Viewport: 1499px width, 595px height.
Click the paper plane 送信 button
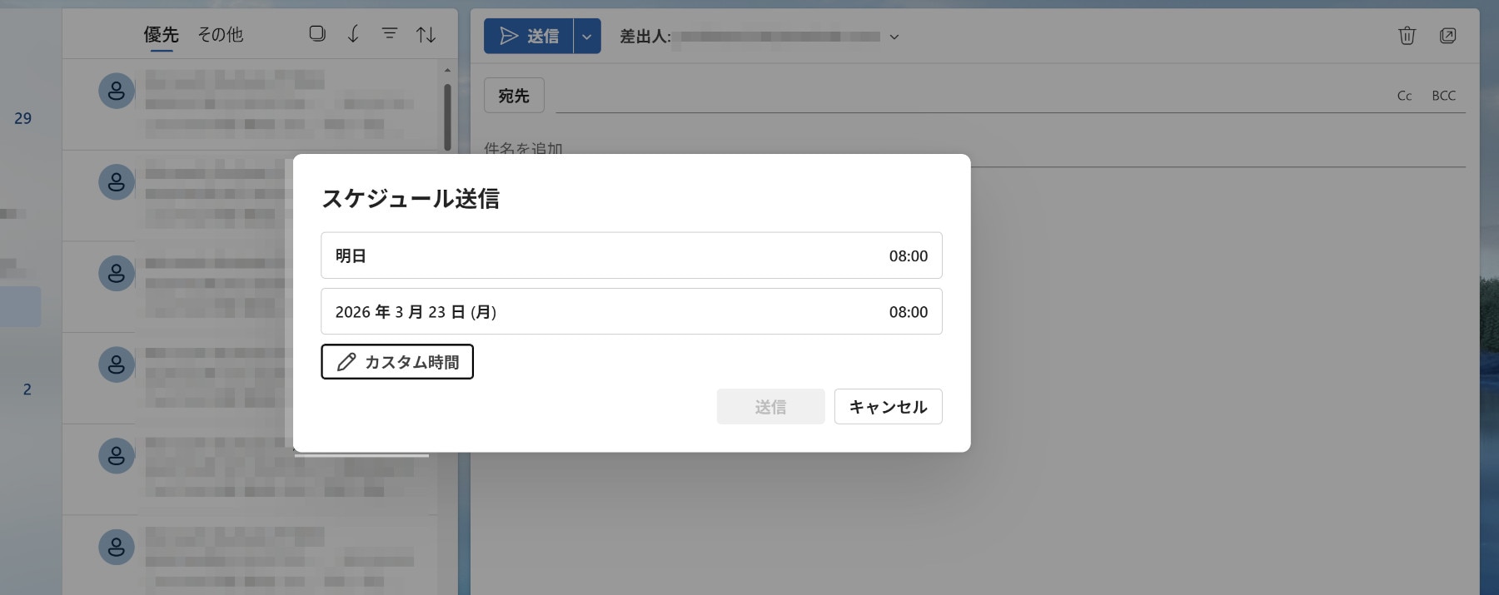529,37
